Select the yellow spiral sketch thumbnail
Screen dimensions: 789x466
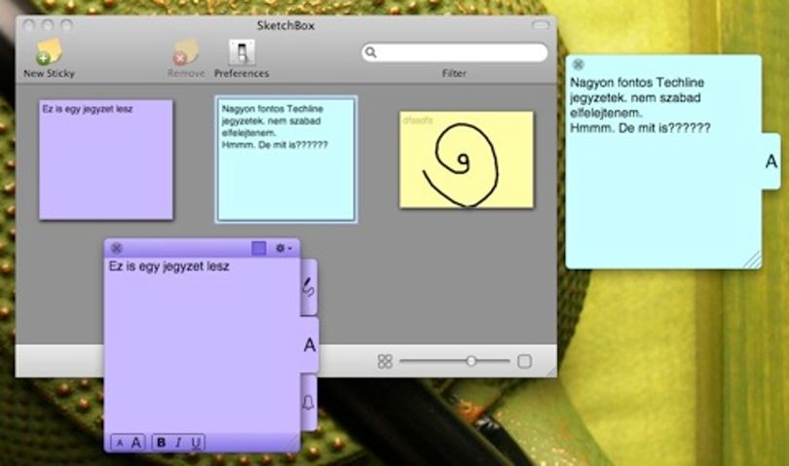click(x=467, y=160)
